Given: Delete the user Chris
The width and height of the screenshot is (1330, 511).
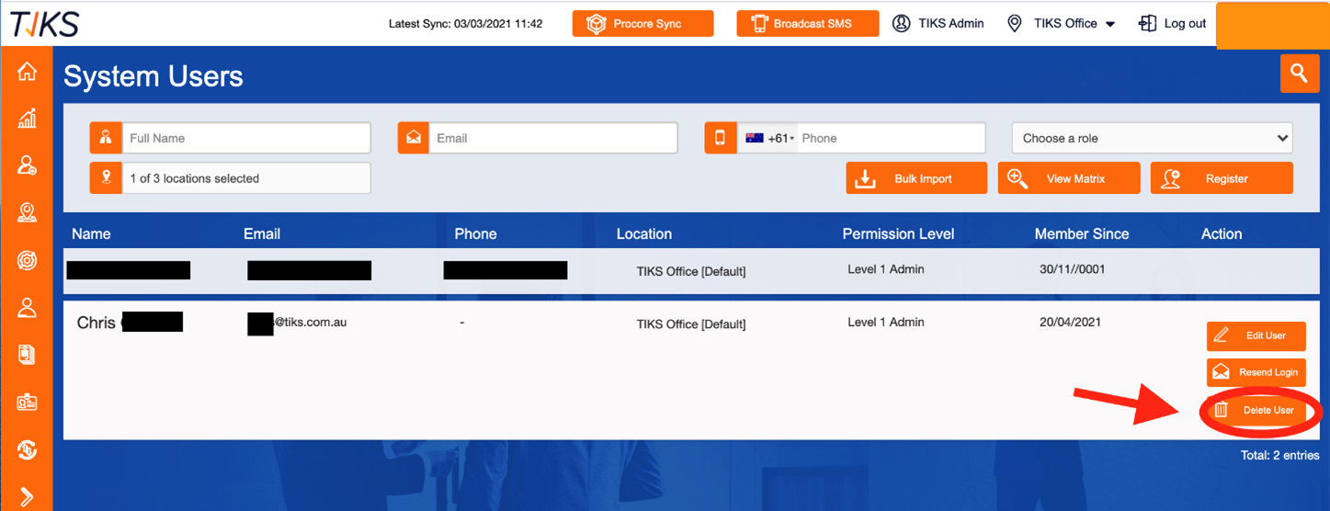Looking at the screenshot, I should click(x=1256, y=410).
